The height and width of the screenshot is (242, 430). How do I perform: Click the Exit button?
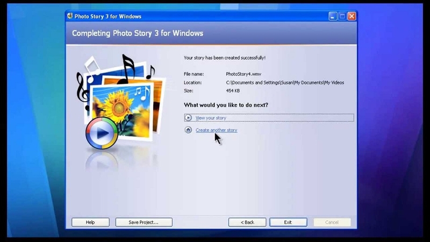click(288, 222)
